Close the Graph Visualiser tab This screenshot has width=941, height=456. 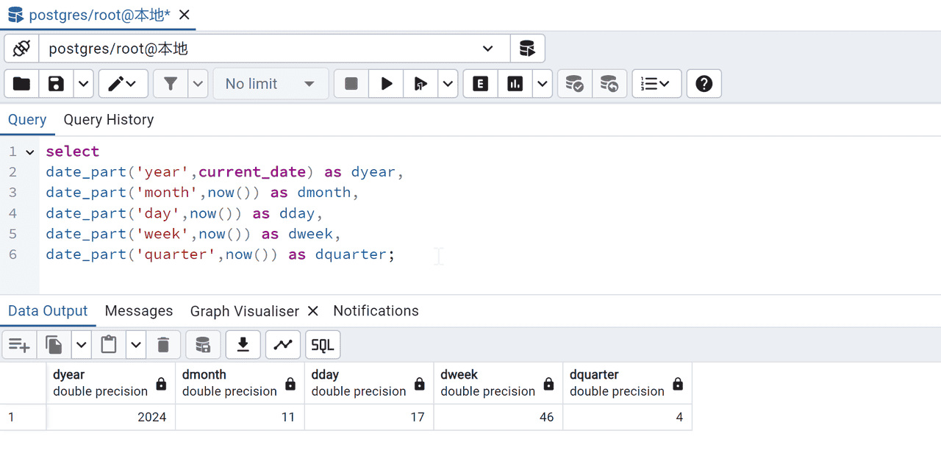pos(312,311)
